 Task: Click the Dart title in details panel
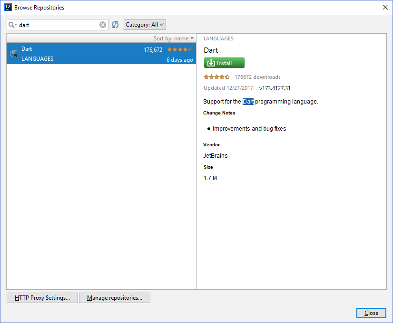[x=211, y=50]
